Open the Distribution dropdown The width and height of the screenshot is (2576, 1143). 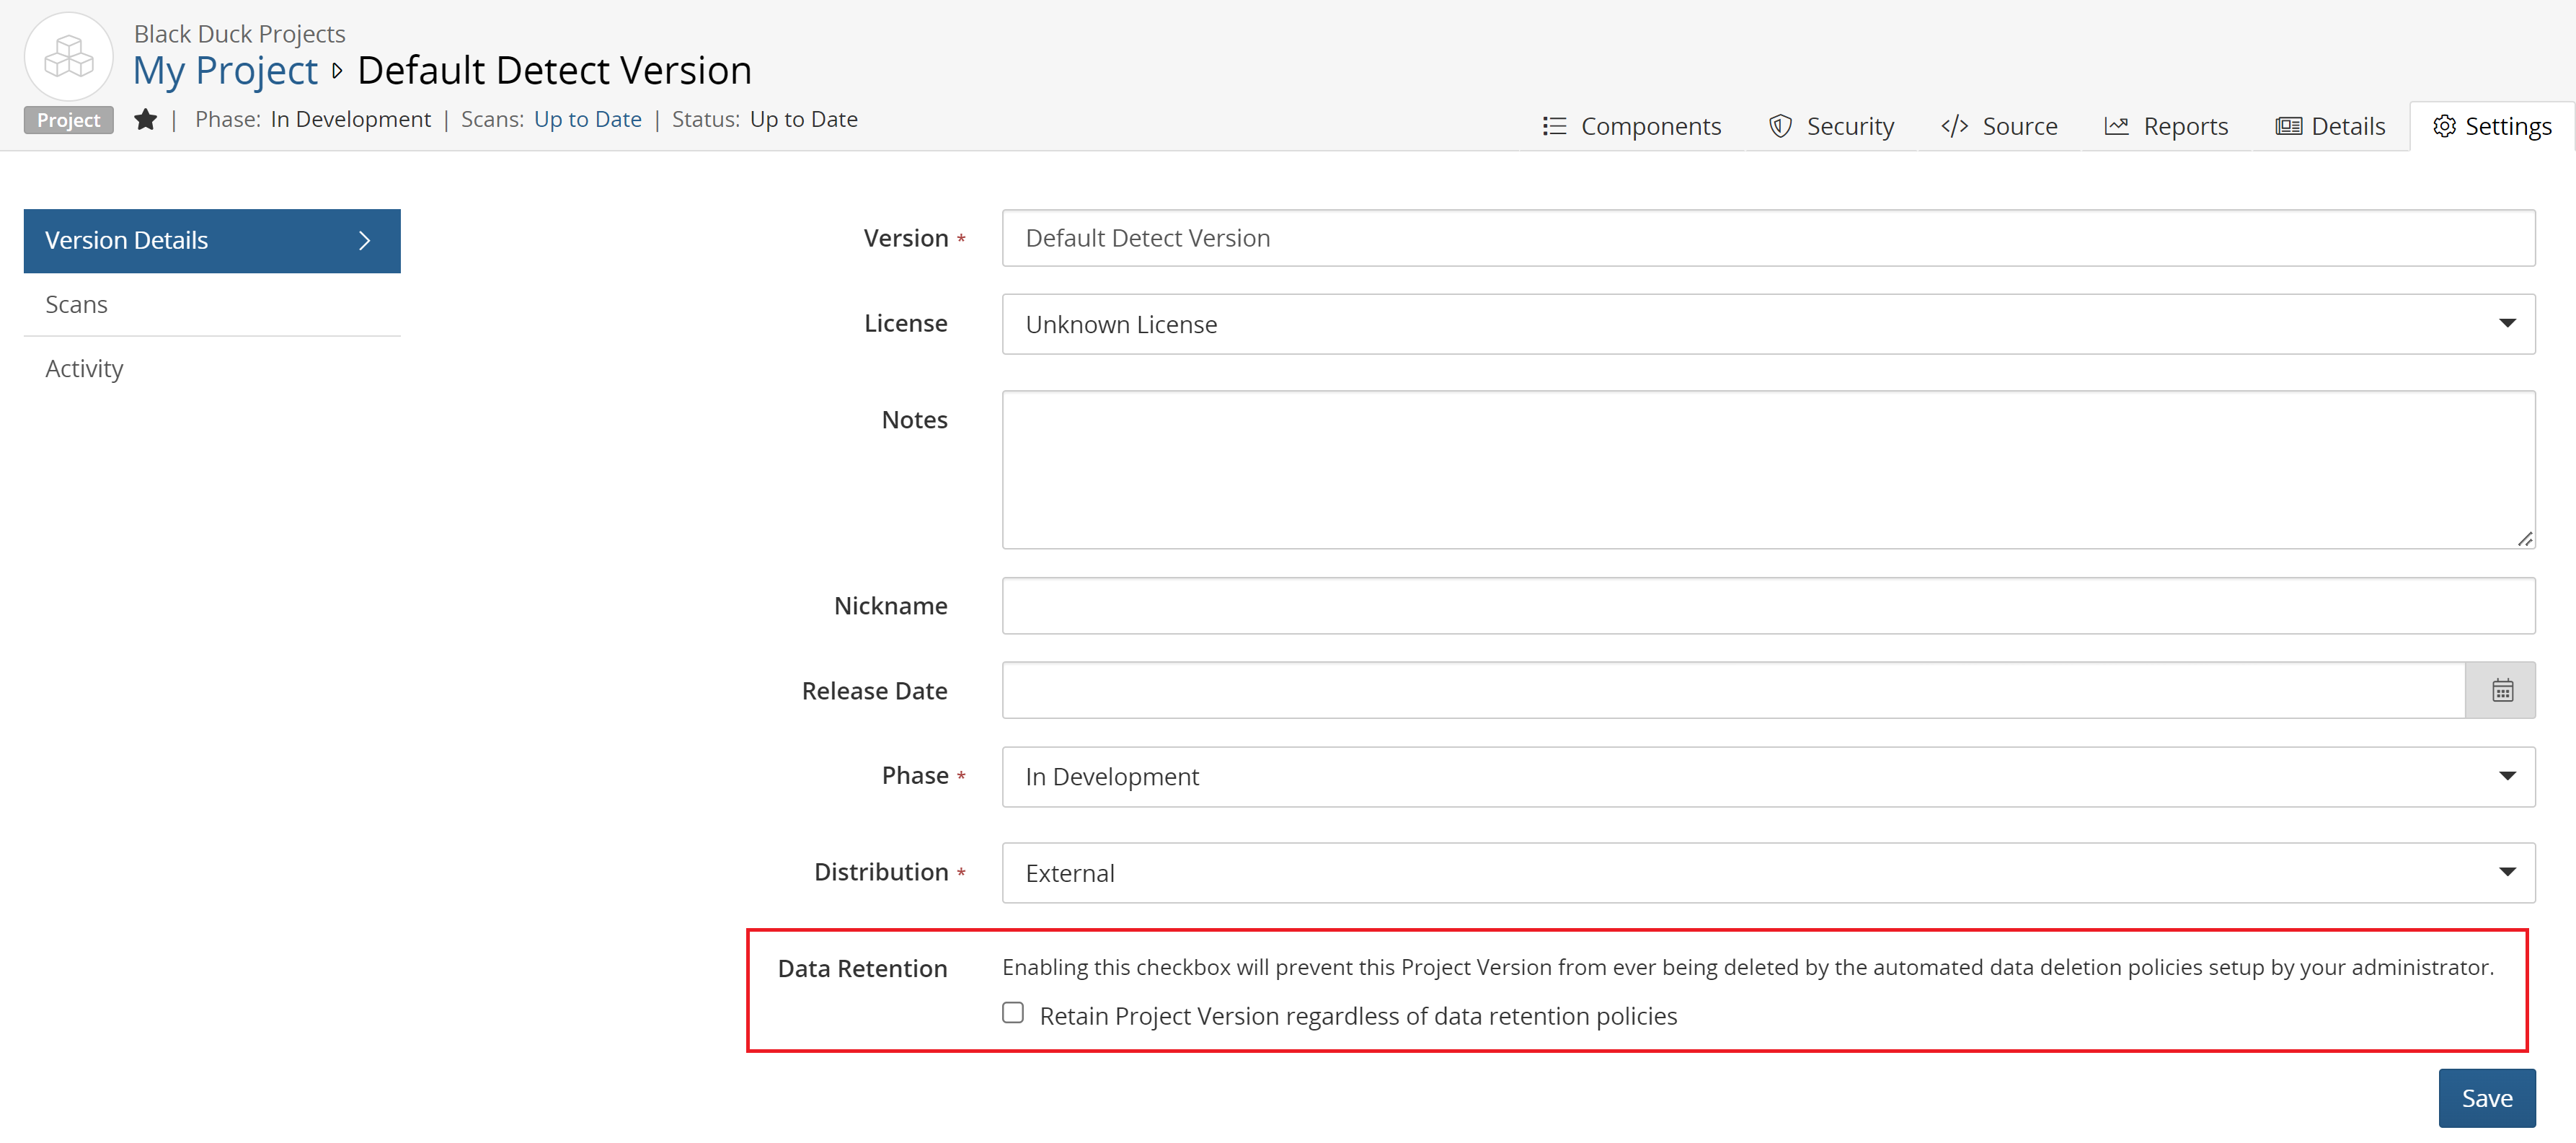point(1767,873)
